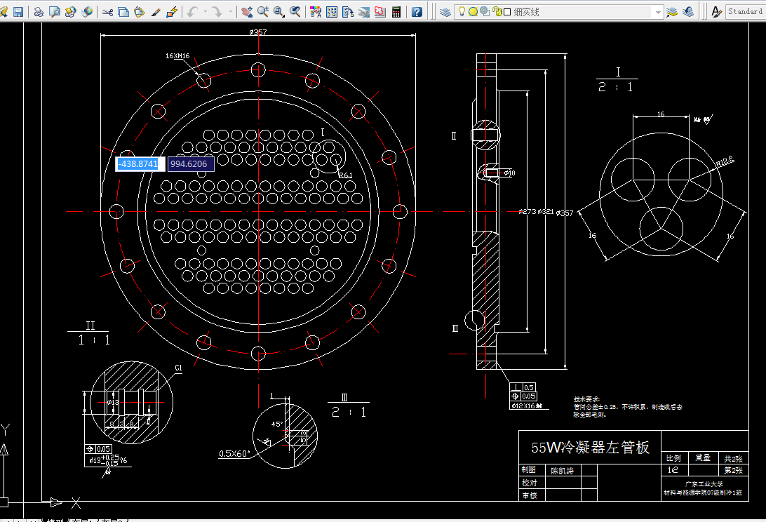The width and height of the screenshot is (766, 522).
Task: Open DesignCenter icon
Action: pos(332,12)
